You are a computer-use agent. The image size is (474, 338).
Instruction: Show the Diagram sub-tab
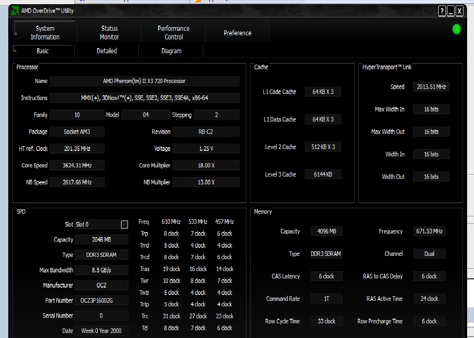click(x=172, y=51)
